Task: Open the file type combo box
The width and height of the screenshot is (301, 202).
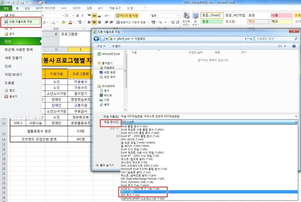Action: [210, 122]
